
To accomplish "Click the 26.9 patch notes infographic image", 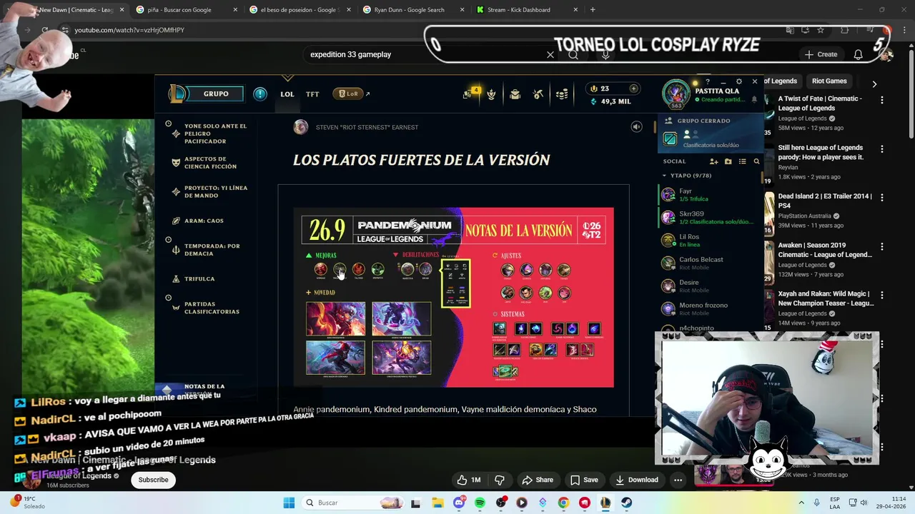I will [453, 298].
